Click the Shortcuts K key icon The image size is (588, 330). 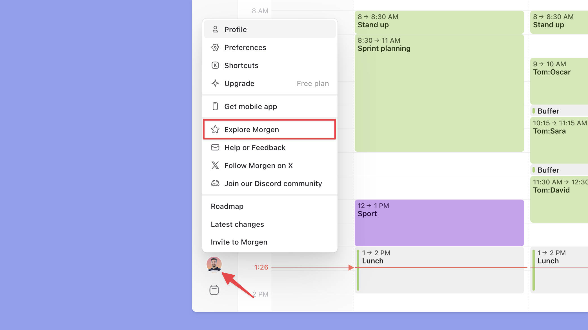point(215,65)
